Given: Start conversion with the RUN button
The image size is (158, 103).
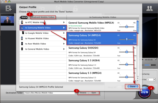Looking at the screenshot, I should tap(145, 92).
